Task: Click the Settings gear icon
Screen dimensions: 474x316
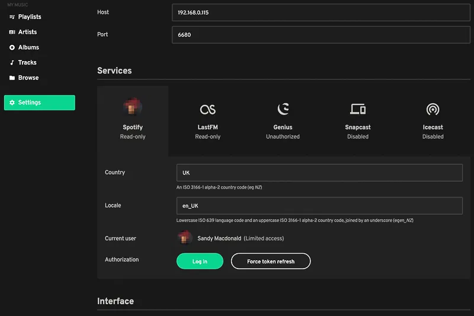Action: click(12, 103)
